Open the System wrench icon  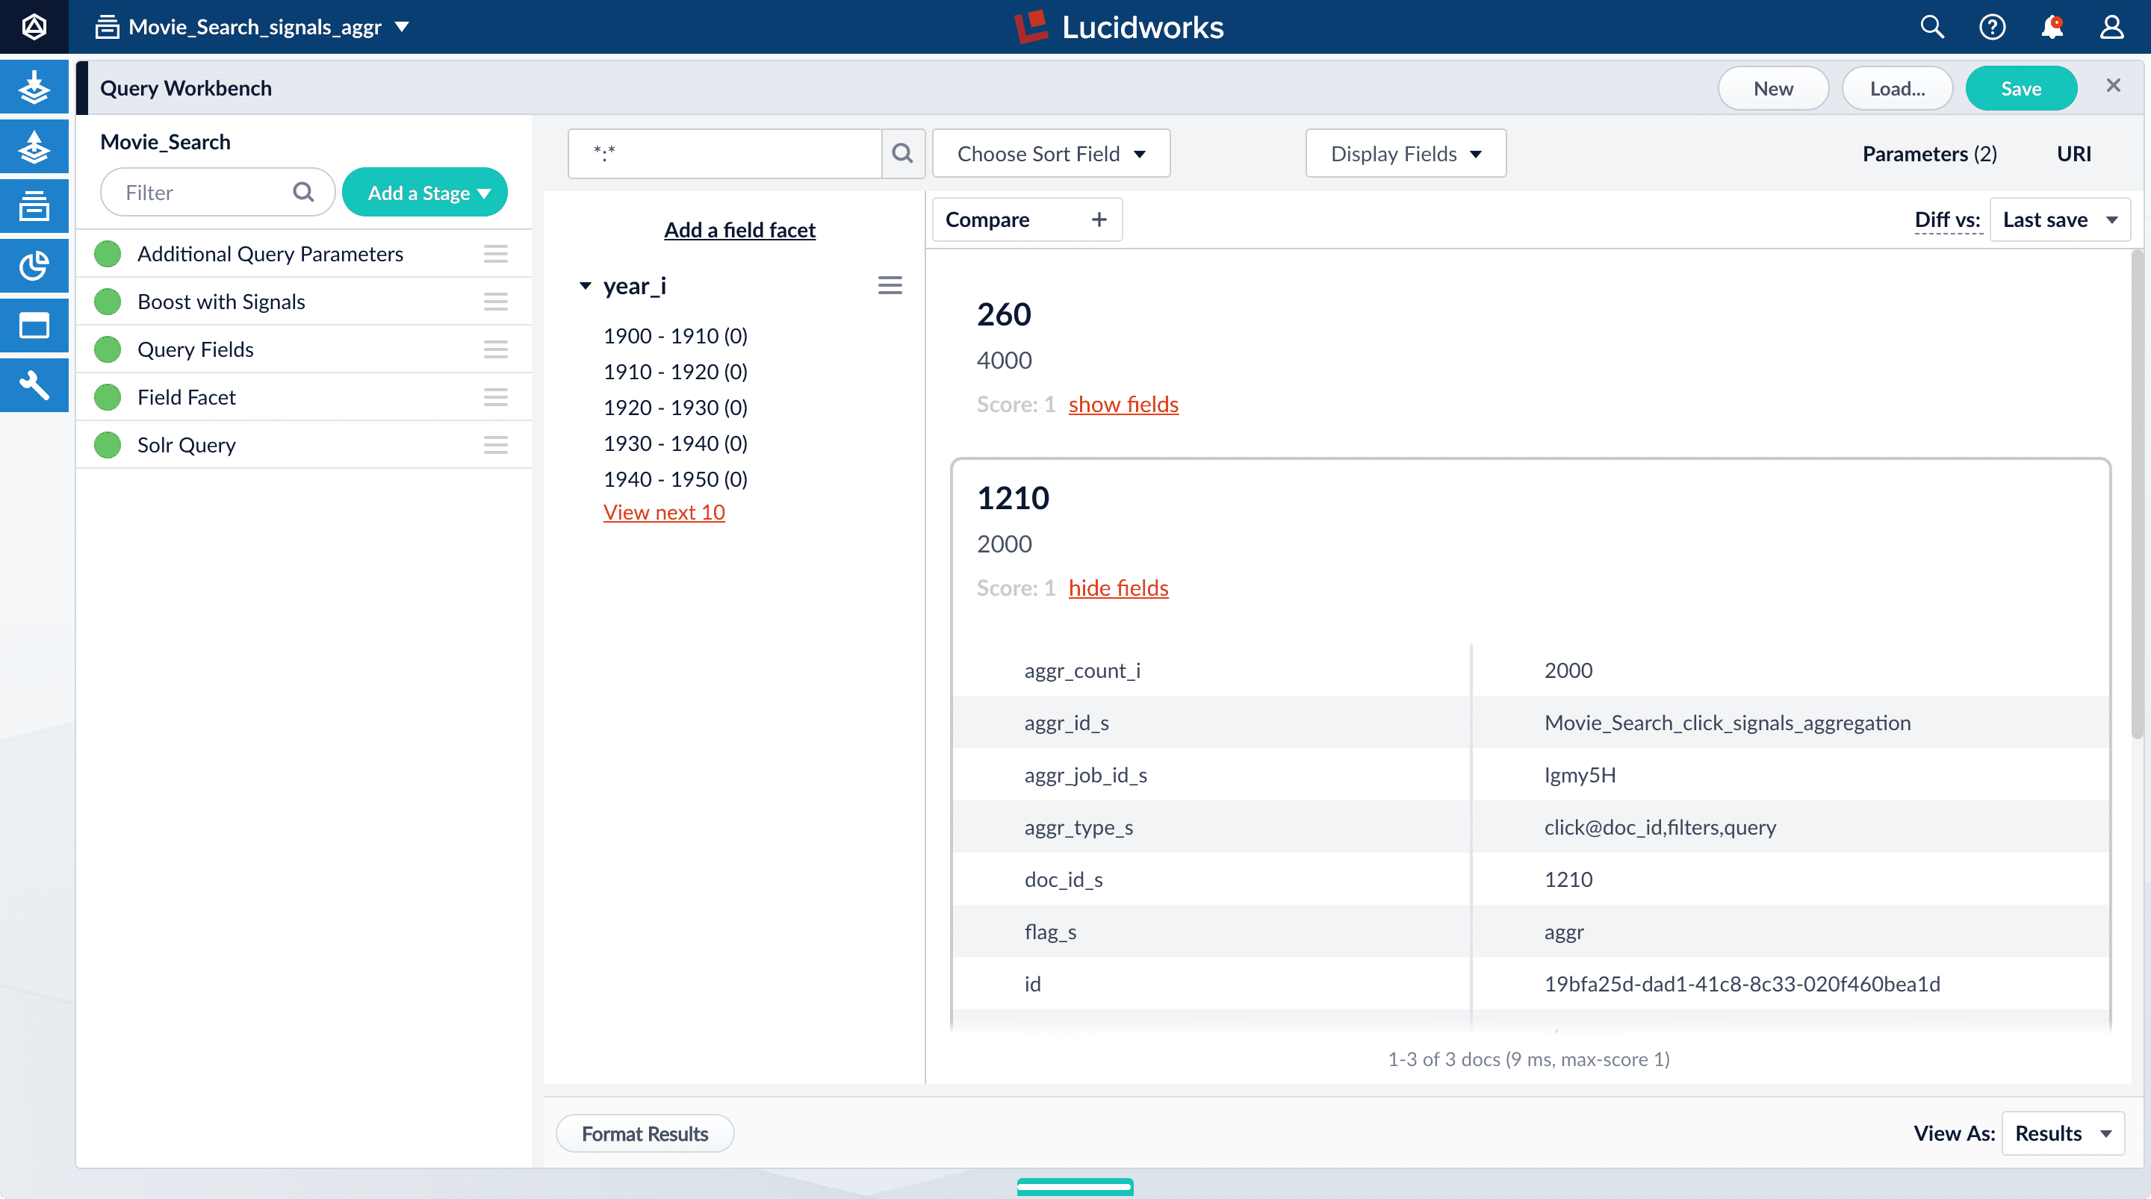point(34,386)
